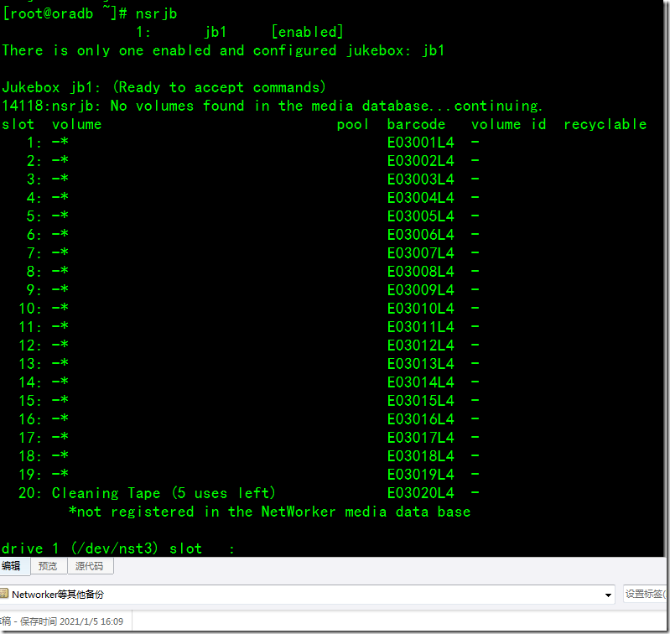Click the 保存时间 2021/1/5 status text
The height and width of the screenshot is (634, 670).
coord(71,621)
